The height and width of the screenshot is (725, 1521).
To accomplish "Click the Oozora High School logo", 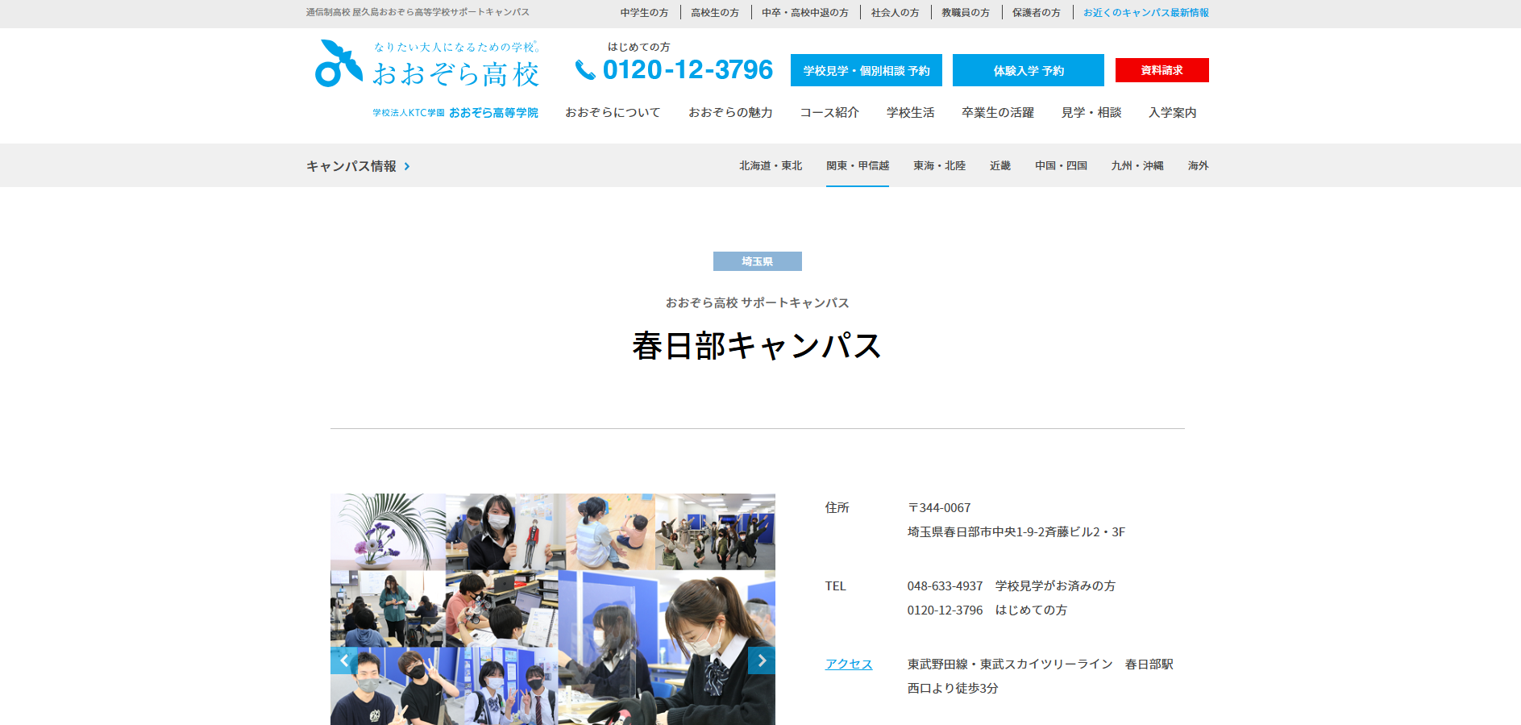I will coord(426,65).
